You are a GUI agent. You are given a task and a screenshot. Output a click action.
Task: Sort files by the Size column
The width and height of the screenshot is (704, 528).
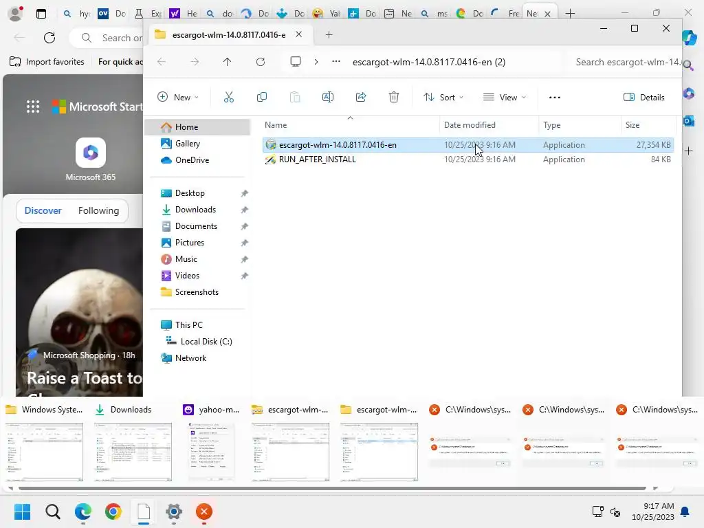click(x=632, y=125)
